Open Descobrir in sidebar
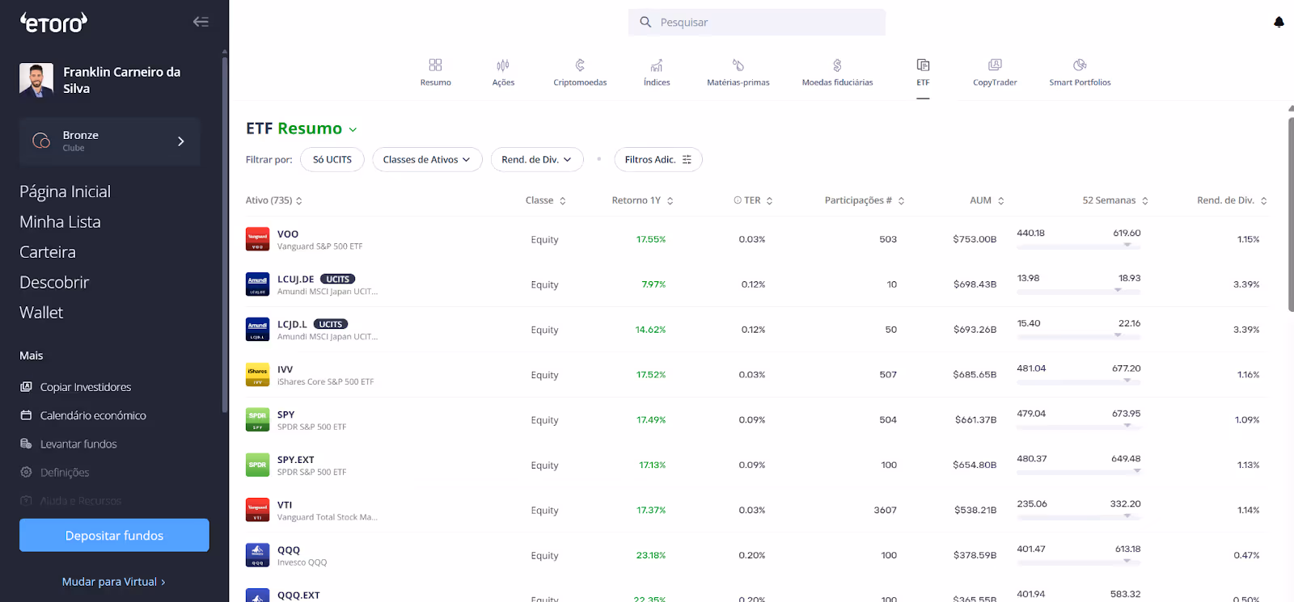This screenshot has width=1294, height=602. point(54,282)
